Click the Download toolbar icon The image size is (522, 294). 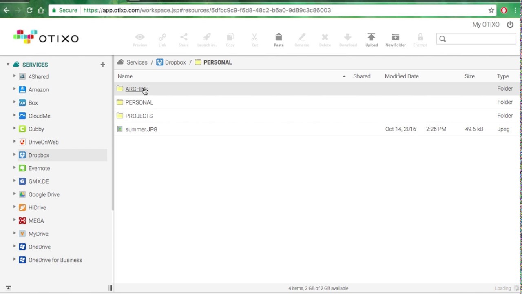(x=348, y=37)
